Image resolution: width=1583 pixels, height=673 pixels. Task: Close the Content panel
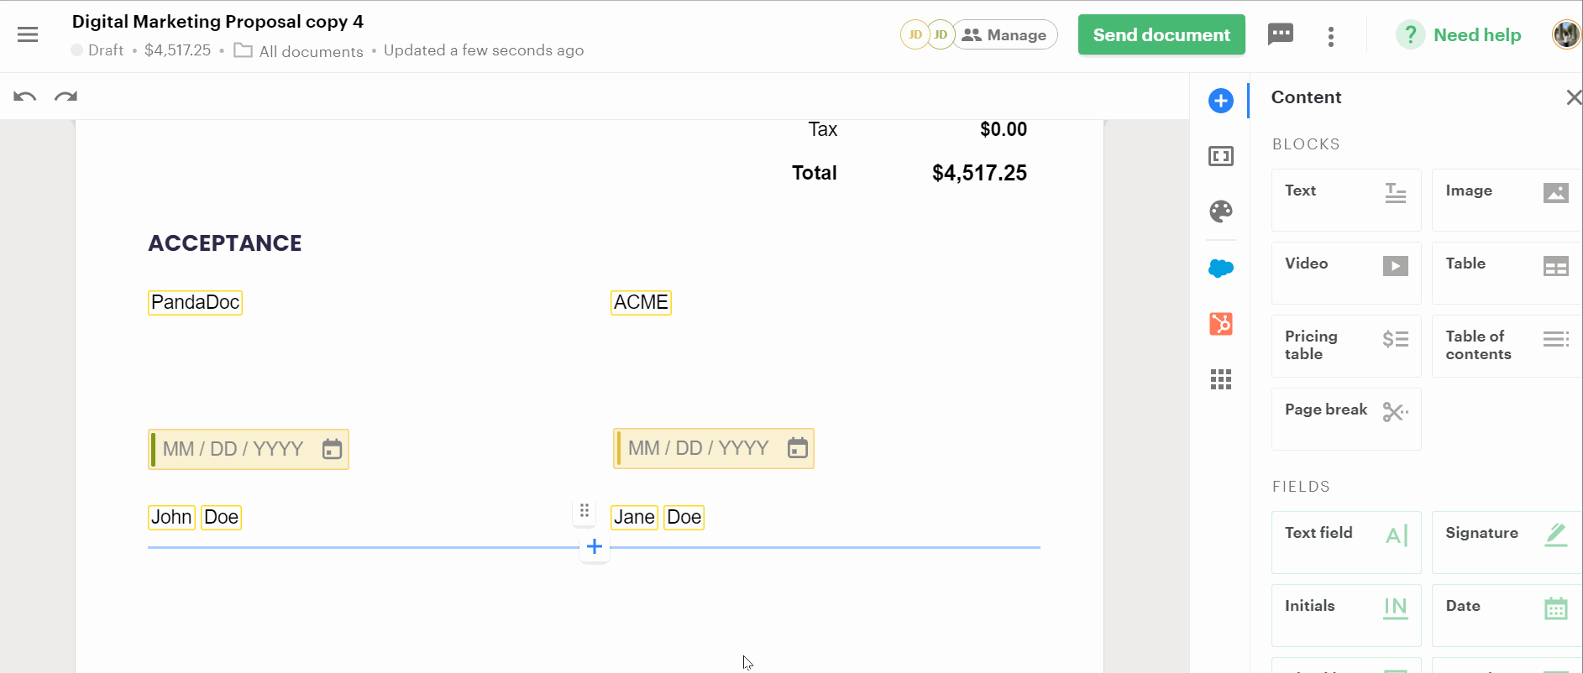1573,97
